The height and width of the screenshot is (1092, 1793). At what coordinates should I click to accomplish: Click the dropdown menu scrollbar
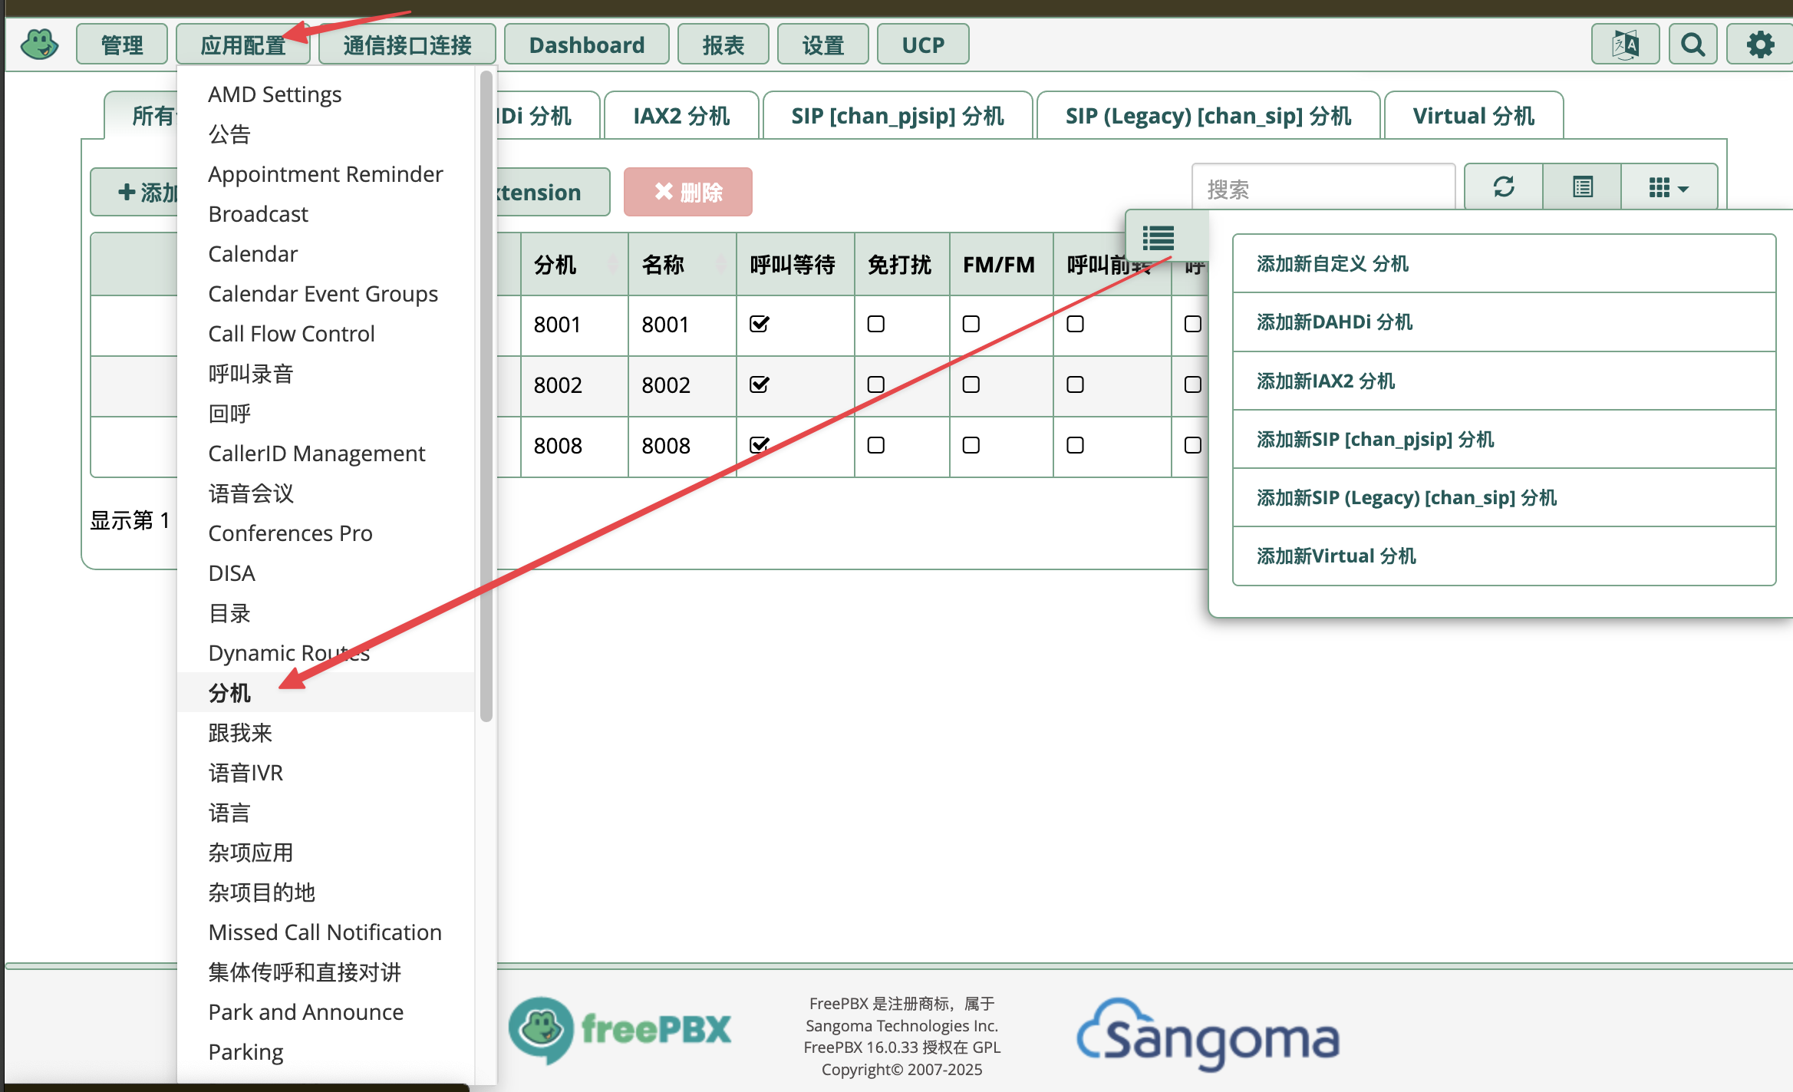pos(486,395)
